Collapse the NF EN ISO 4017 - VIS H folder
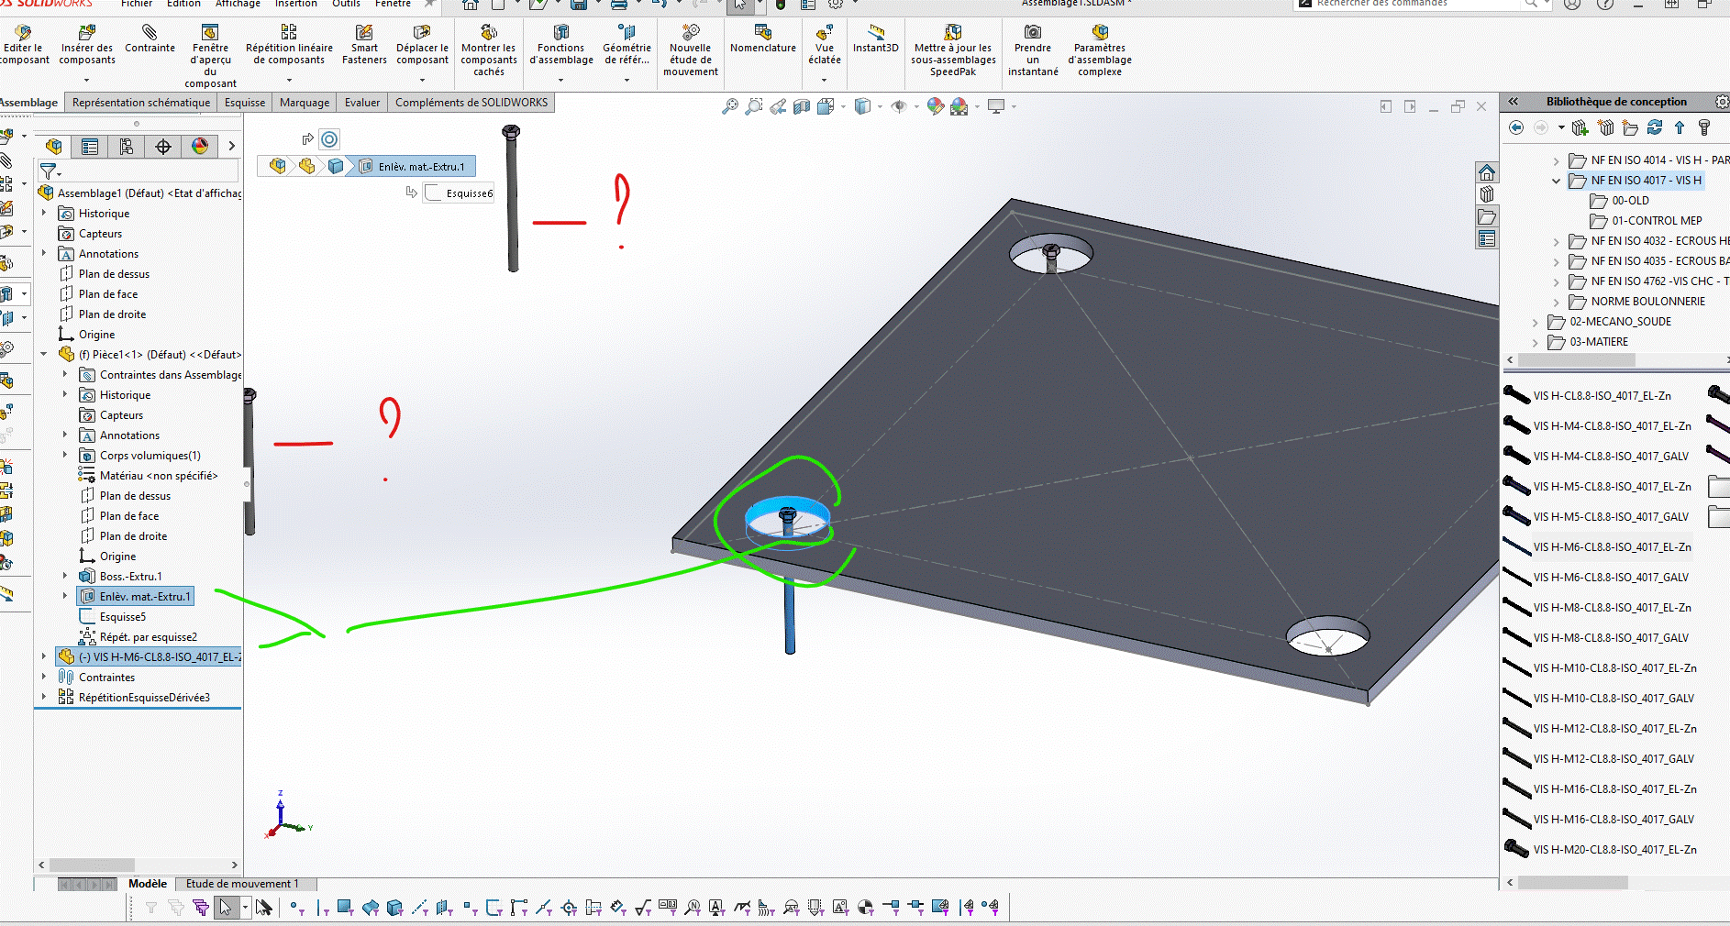 1556,181
